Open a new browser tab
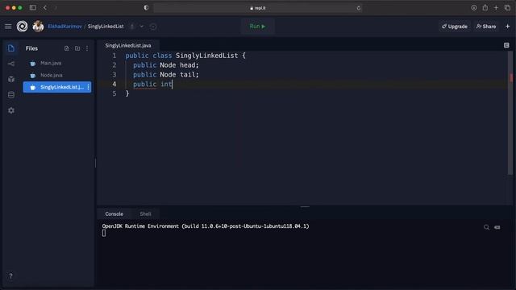Screen dimensions: 516x290 point(496,7)
